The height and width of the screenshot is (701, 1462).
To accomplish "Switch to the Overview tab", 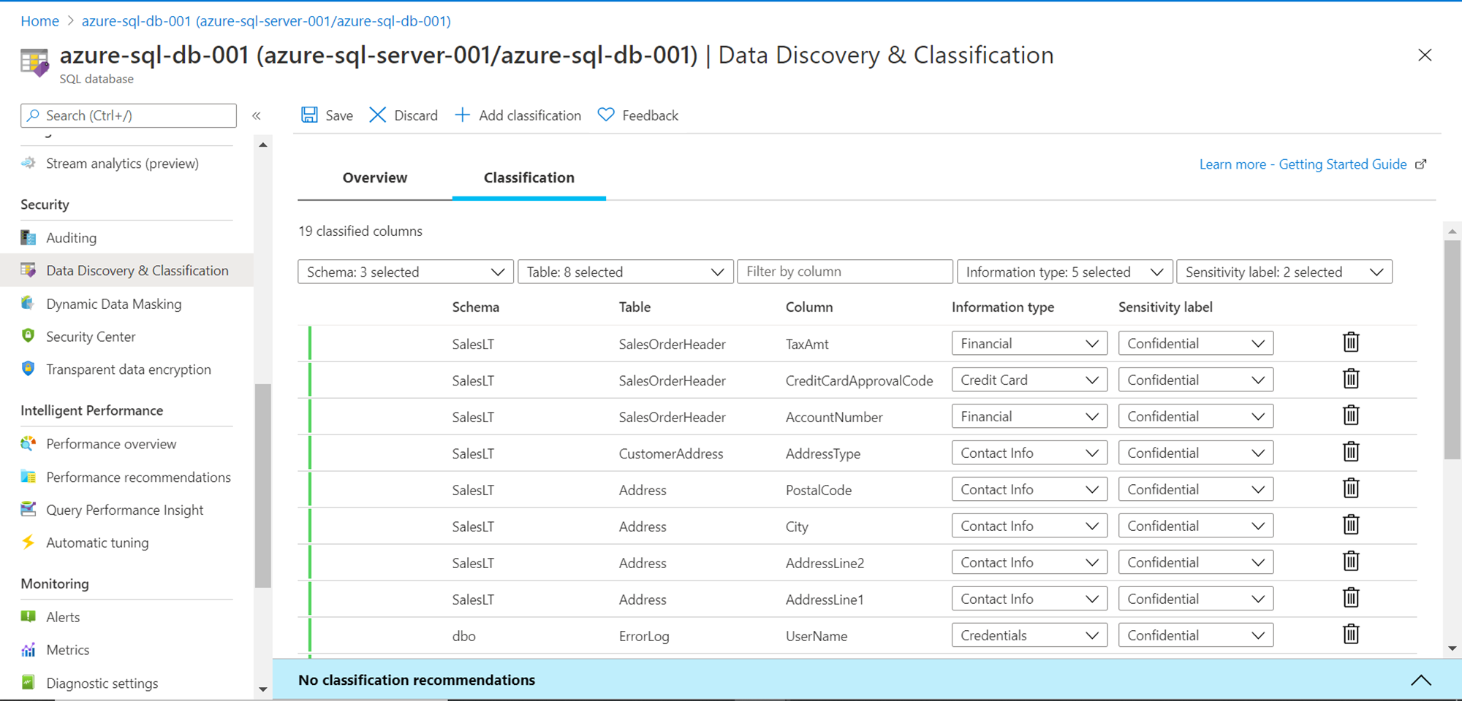I will click(x=375, y=177).
